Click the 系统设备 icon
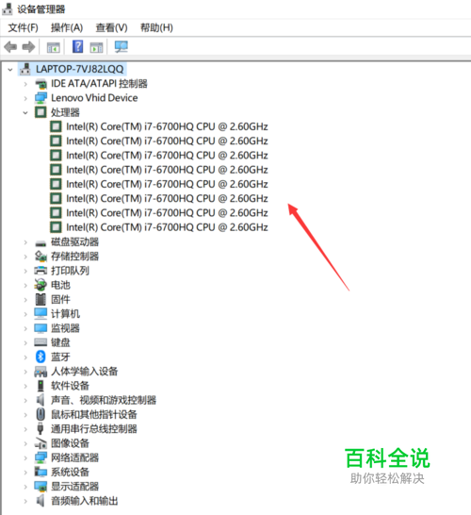This screenshot has width=471, height=515. click(41, 472)
